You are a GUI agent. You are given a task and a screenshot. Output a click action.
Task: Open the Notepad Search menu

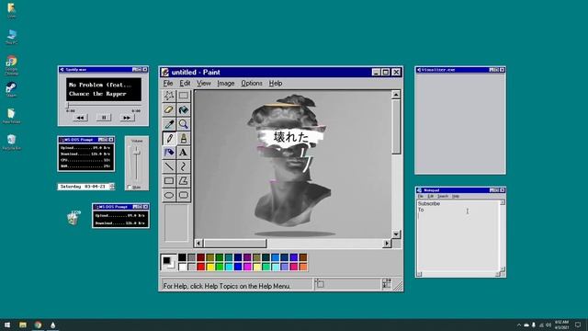pyautogui.click(x=443, y=196)
